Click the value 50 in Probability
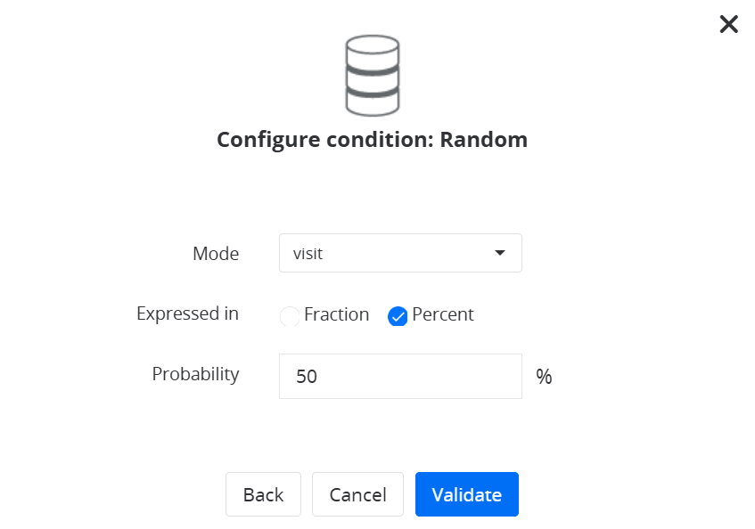Viewport: 755px width, 529px height. (x=307, y=377)
